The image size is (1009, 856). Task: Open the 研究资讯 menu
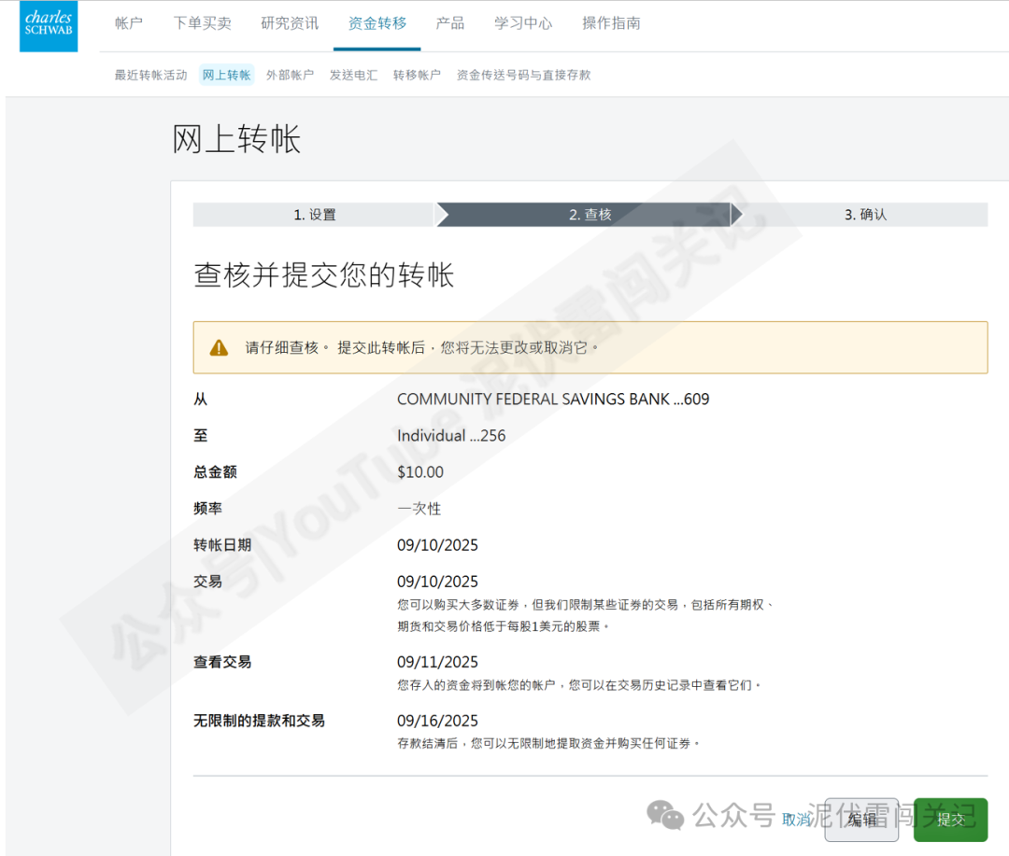(289, 23)
